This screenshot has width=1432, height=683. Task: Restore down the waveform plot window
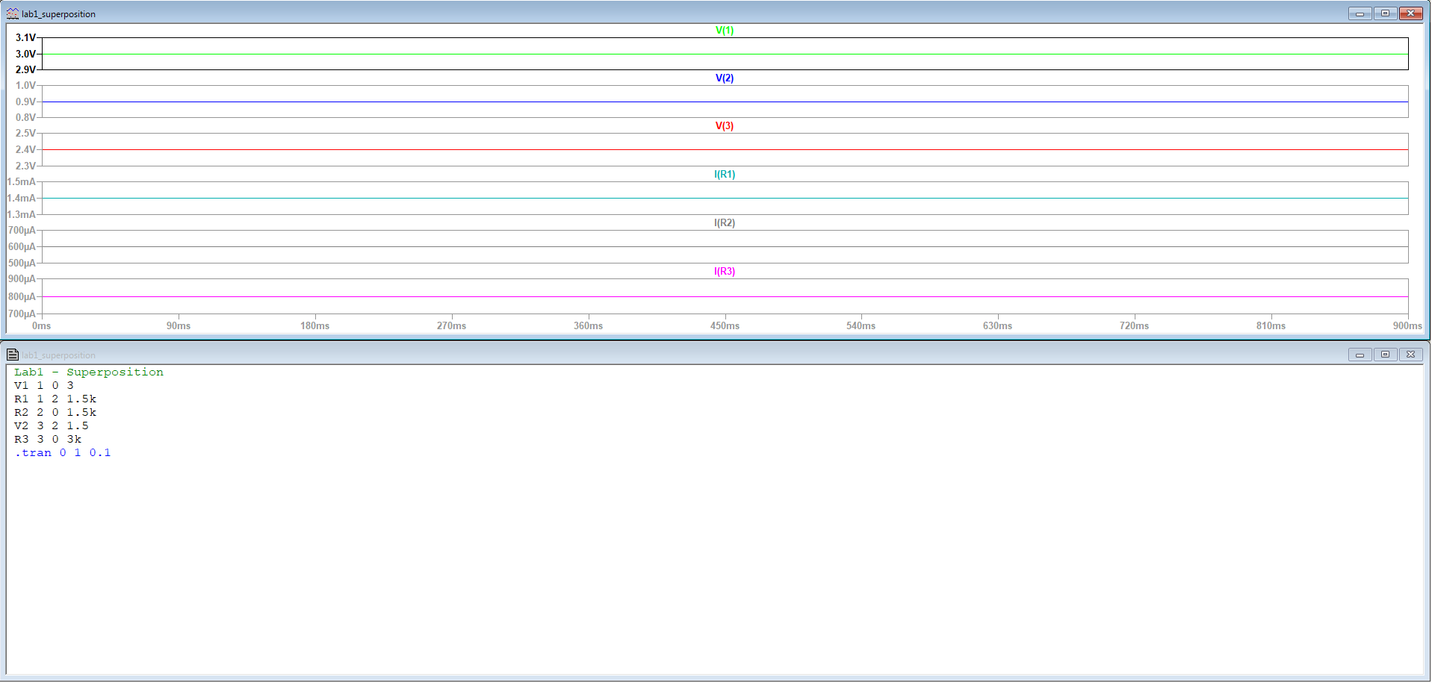pyautogui.click(x=1385, y=13)
